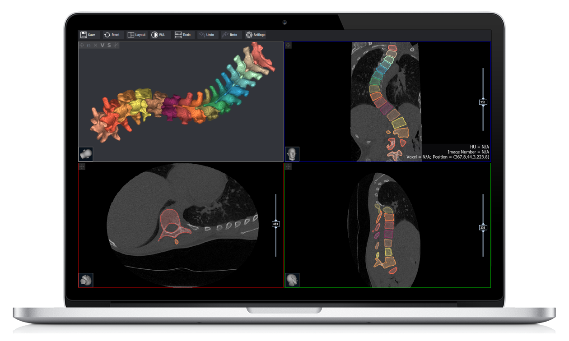Click the rotate icon in 3D view toolbar

(x=89, y=45)
